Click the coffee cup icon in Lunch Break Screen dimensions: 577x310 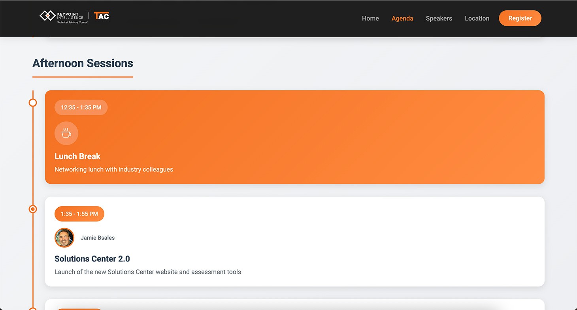(66, 133)
